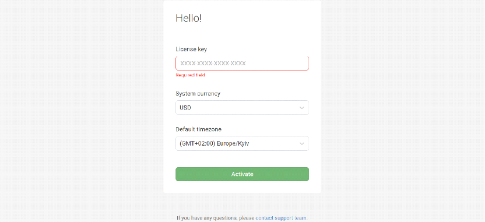Click the License key input field
This screenshot has width=485, height=222.
[242, 64]
